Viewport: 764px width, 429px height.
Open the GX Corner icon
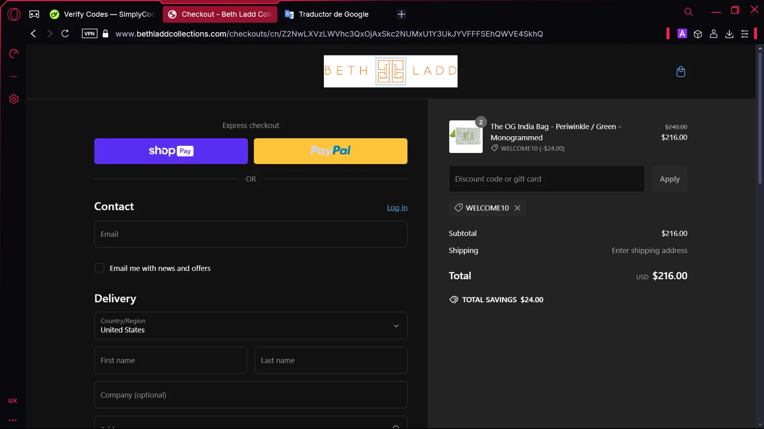(x=34, y=14)
